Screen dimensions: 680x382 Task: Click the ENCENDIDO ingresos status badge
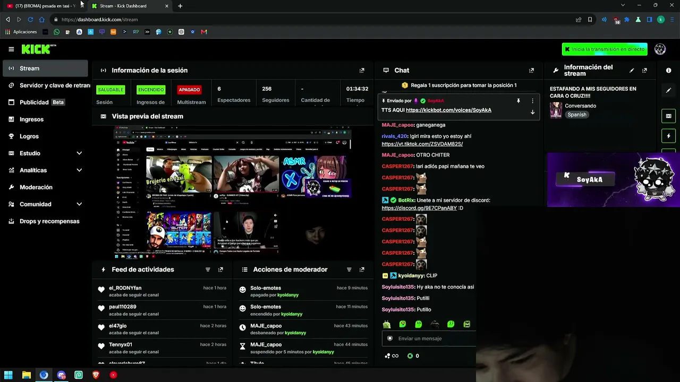coord(150,90)
